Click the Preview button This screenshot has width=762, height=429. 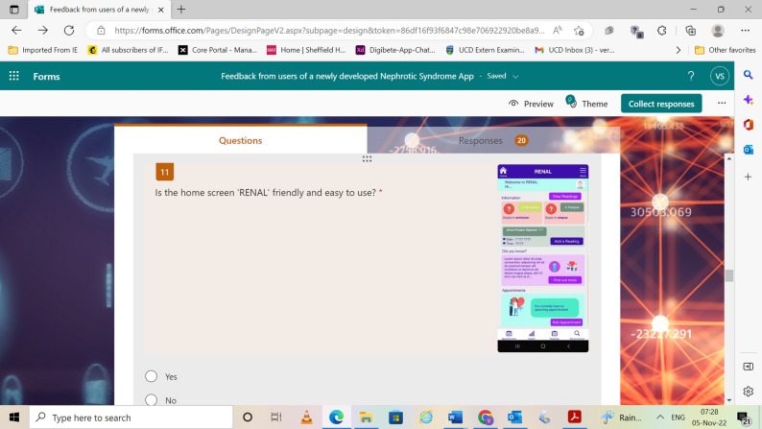[x=531, y=104]
